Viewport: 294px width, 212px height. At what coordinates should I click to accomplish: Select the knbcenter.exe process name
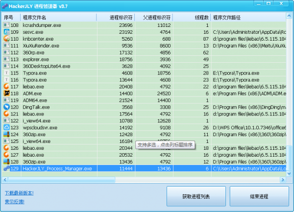tap(38, 39)
